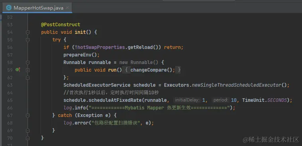Collapse the init() method at line 54
The image size is (302, 146).
(28, 32)
